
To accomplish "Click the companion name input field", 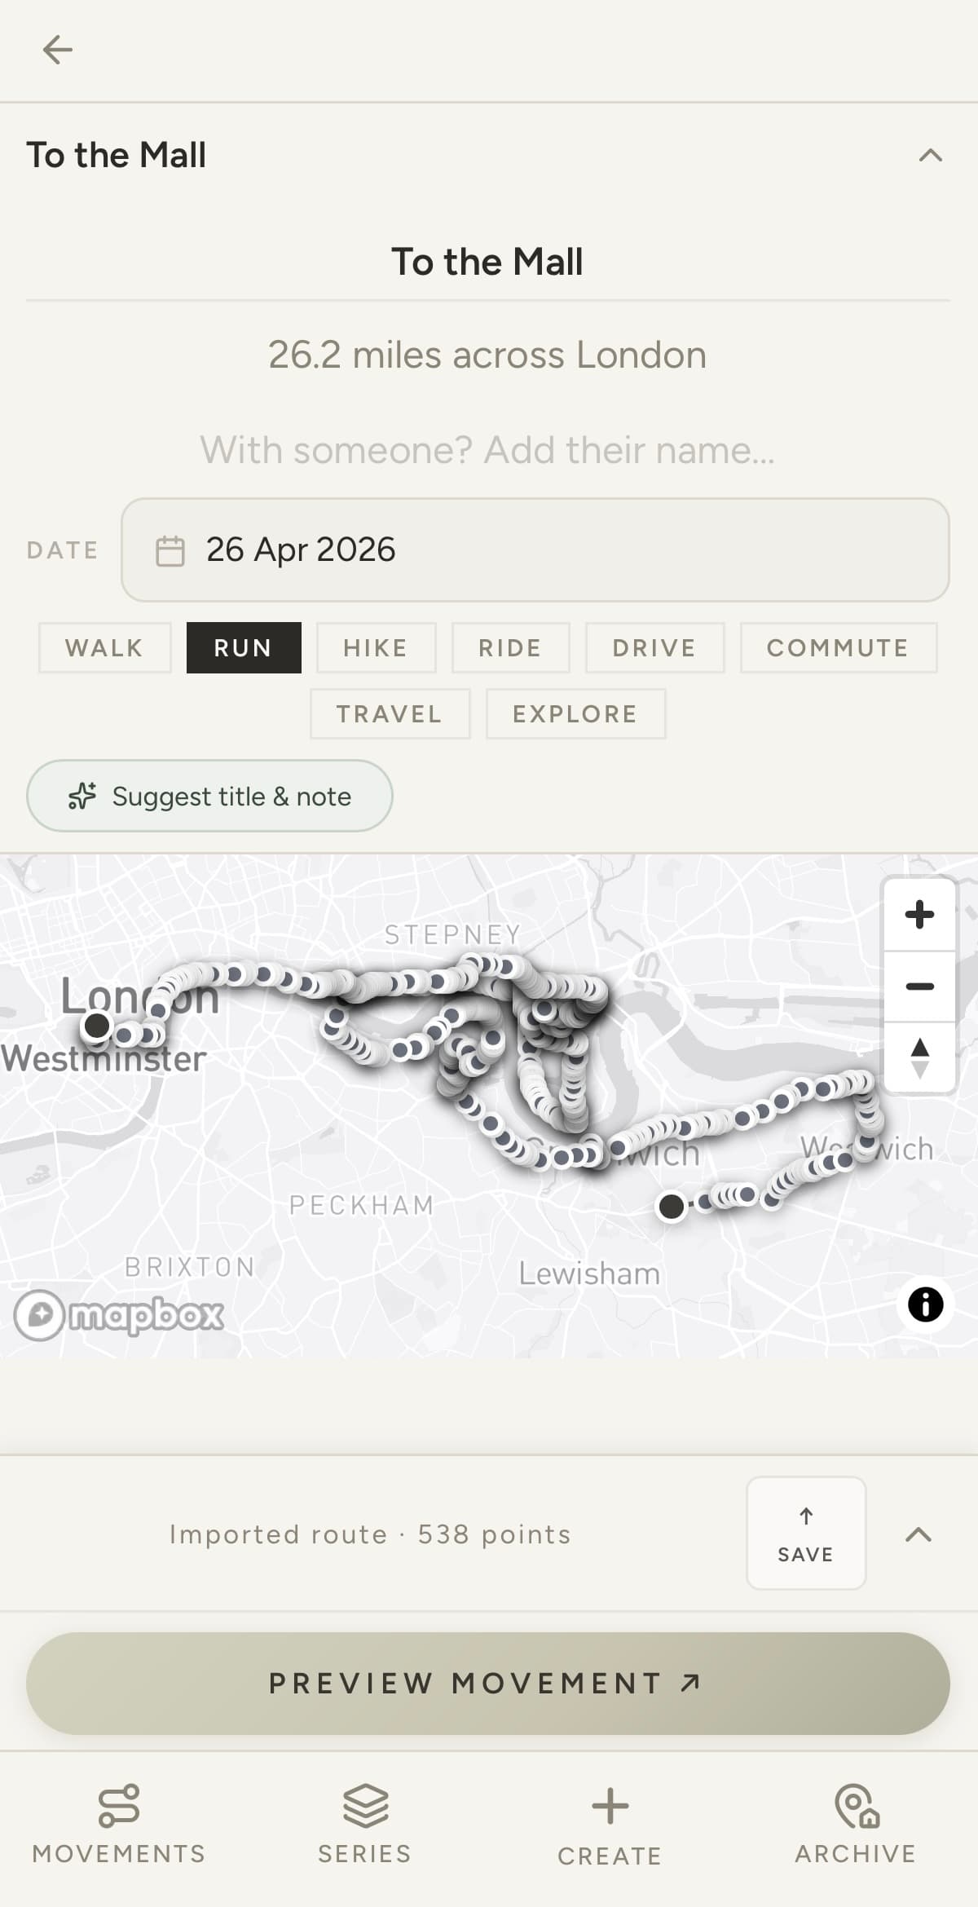I will tap(488, 450).
